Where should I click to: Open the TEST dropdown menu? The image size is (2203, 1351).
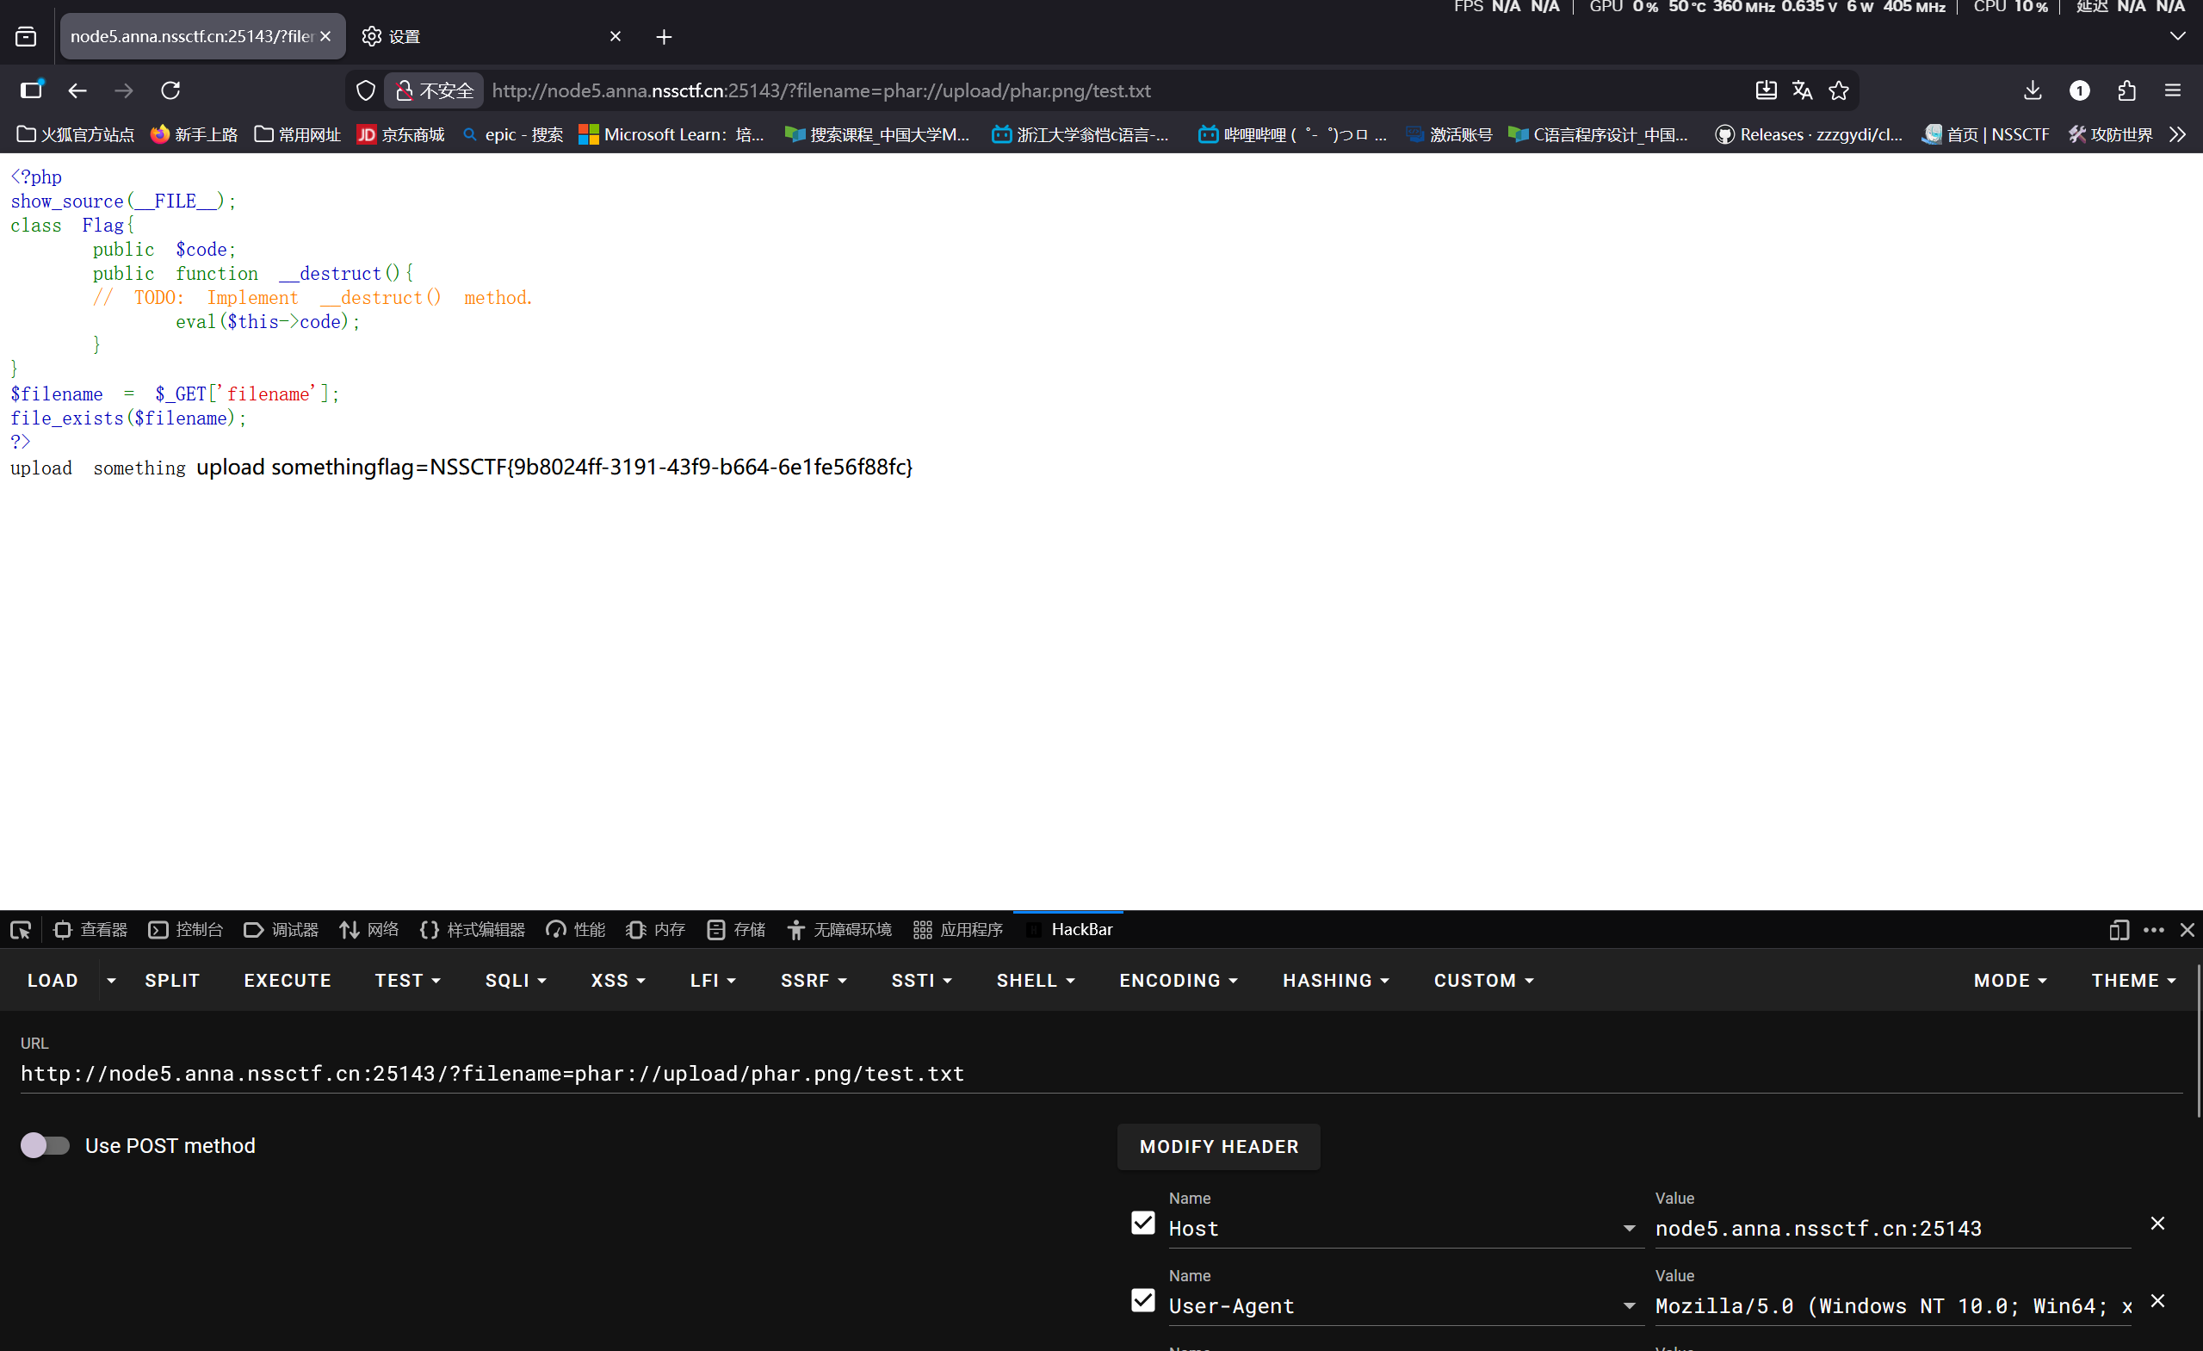(408, 980)
